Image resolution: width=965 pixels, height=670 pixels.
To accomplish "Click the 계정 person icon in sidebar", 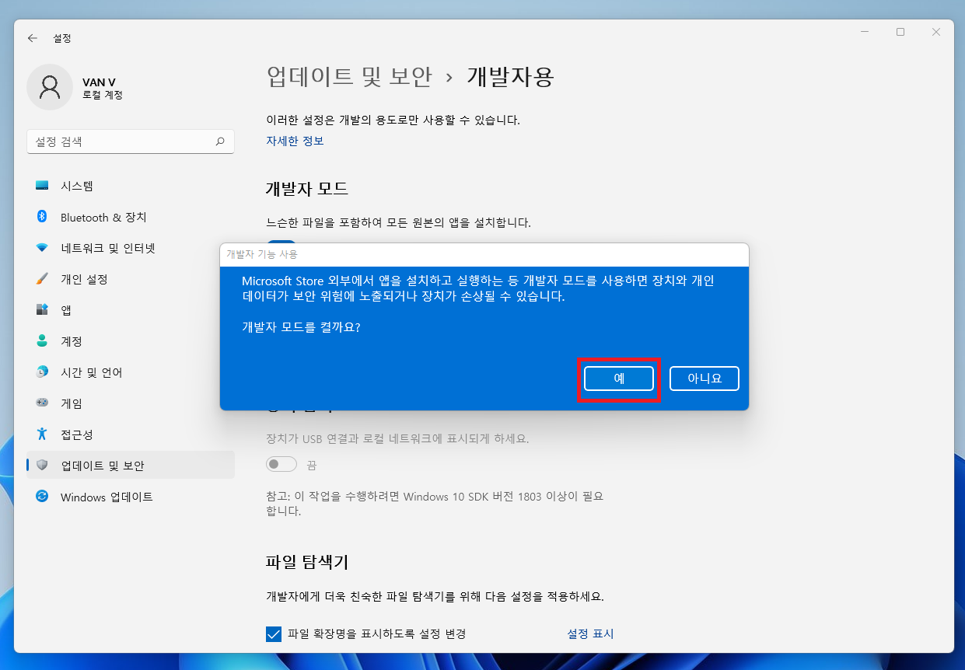I will (x=42, y=341).
